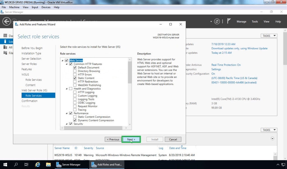Image resolution: width=287 pixels, height=169 pixels.
Task: Click the wizard title bar icon
Action: pos(17,24)
